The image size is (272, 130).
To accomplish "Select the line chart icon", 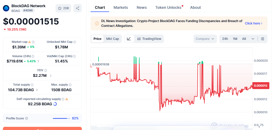I will 129,39.
